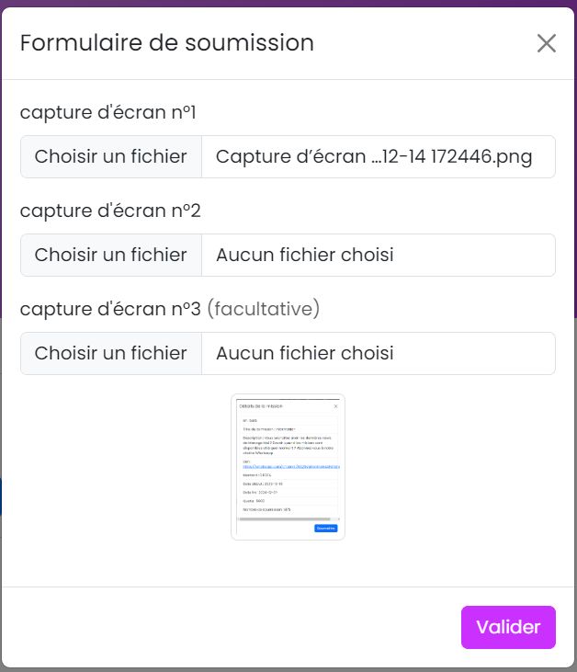Click the 'Formulaire de soumission' title
The image size is (577, 672).
click(167, 42)
